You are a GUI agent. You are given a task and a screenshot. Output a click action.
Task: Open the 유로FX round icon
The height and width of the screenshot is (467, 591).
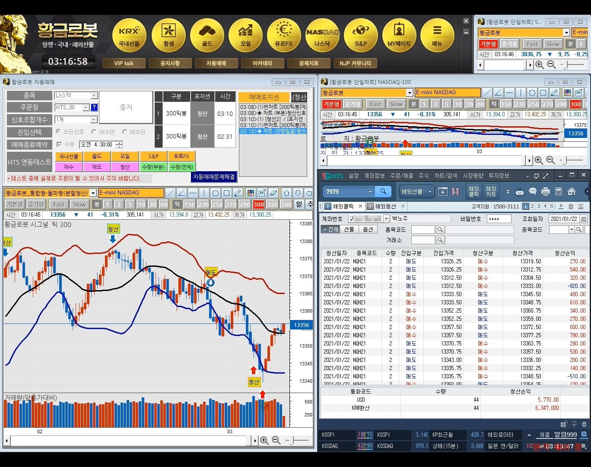click(x=284, y=35)
